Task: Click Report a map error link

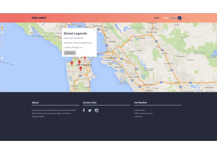Action: [x=211, y=91]
